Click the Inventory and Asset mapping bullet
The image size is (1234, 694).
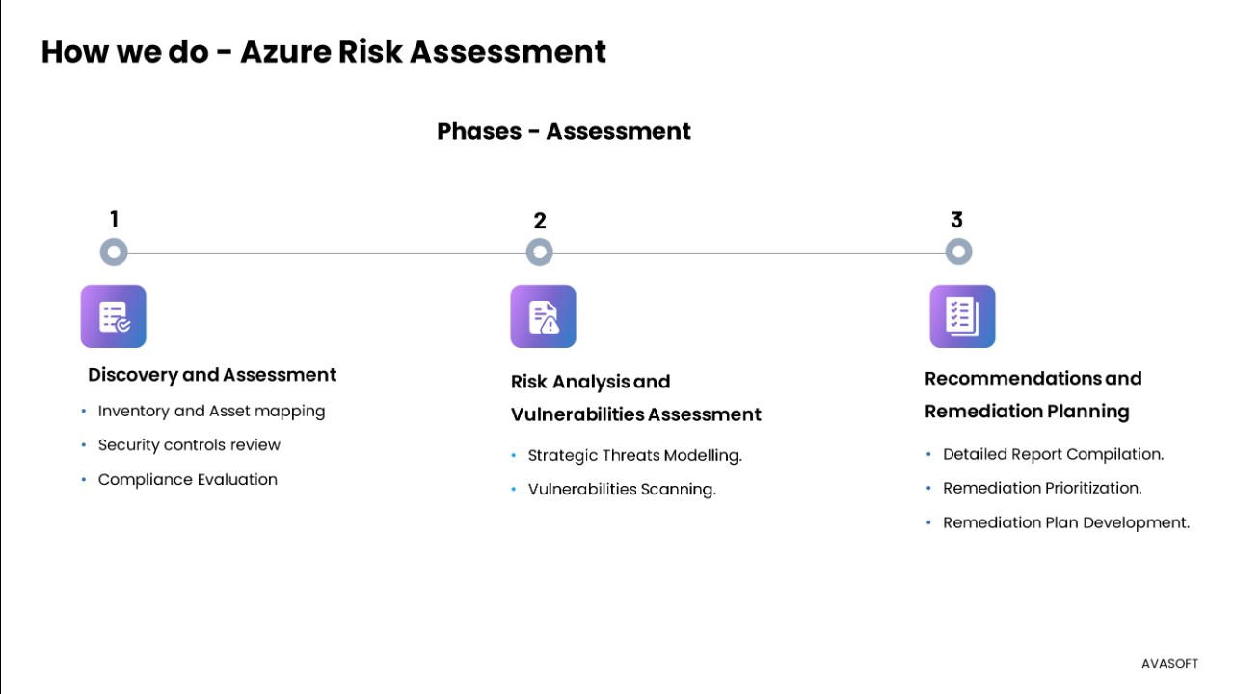(211, 412)
